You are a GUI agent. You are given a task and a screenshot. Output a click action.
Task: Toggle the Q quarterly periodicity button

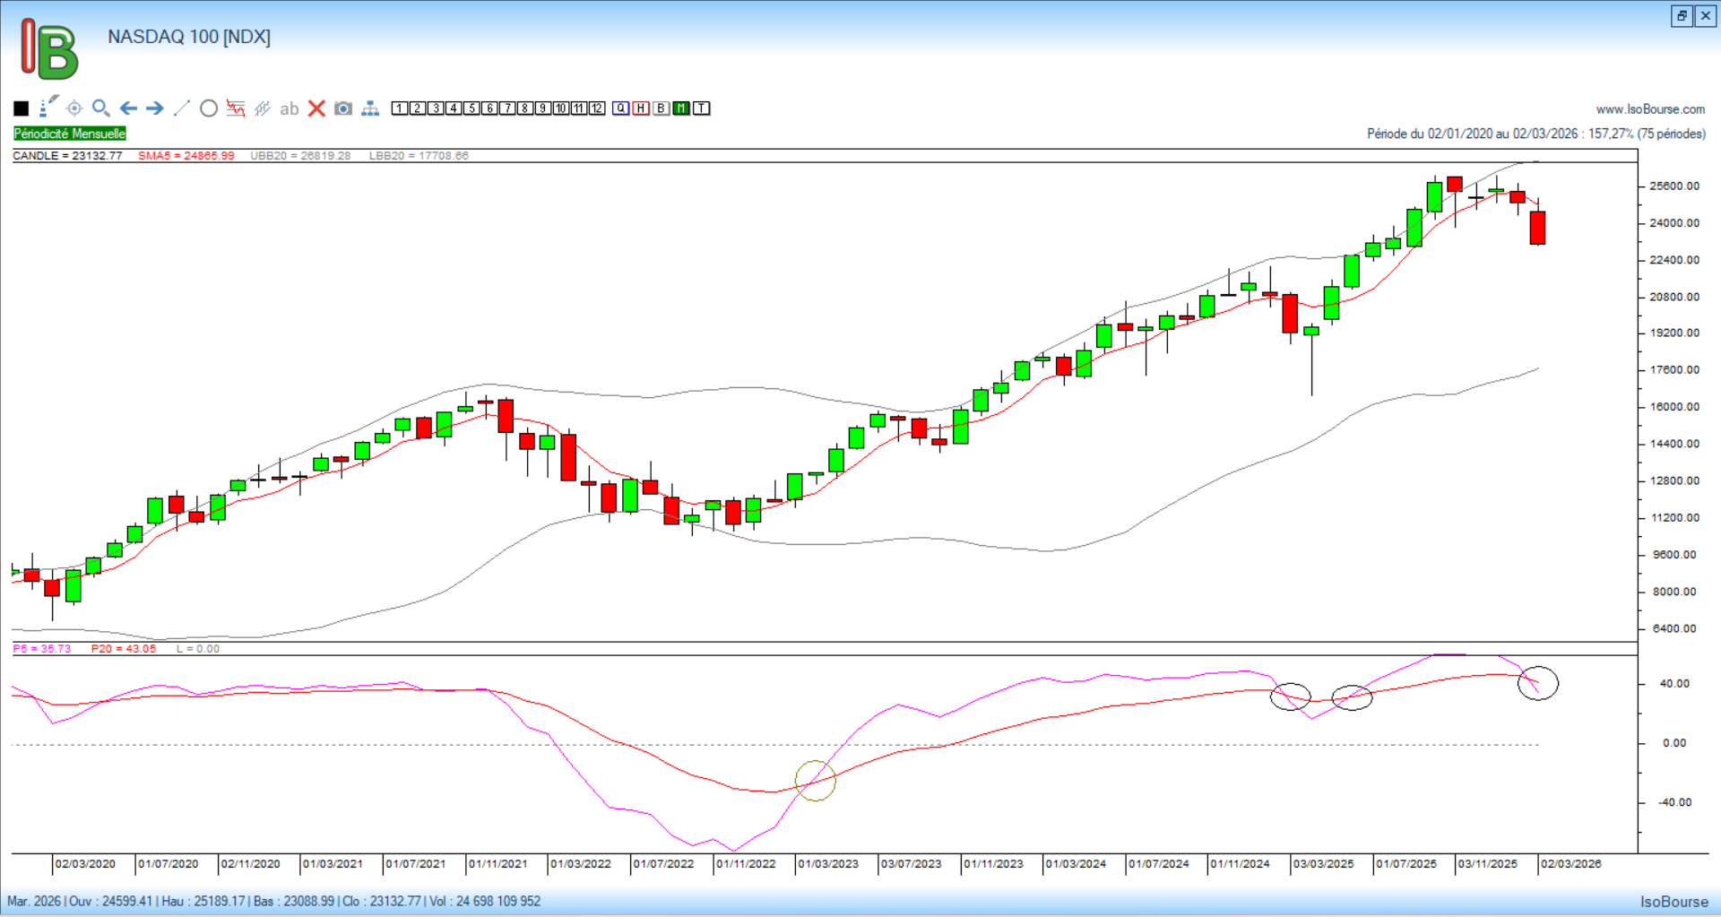coord(621,108)
